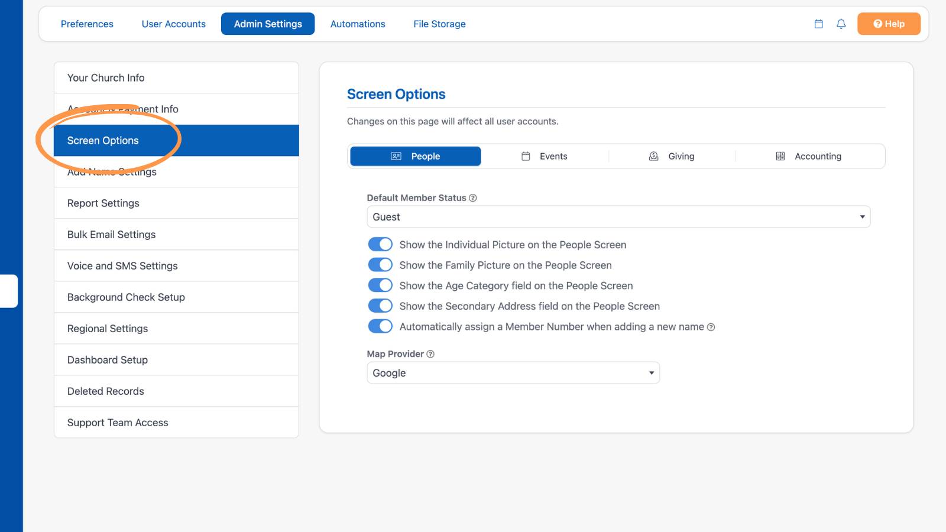The height and width of the screenshot is (532, 946).
Task: Open Report Settings
Action: click(176, 203)
